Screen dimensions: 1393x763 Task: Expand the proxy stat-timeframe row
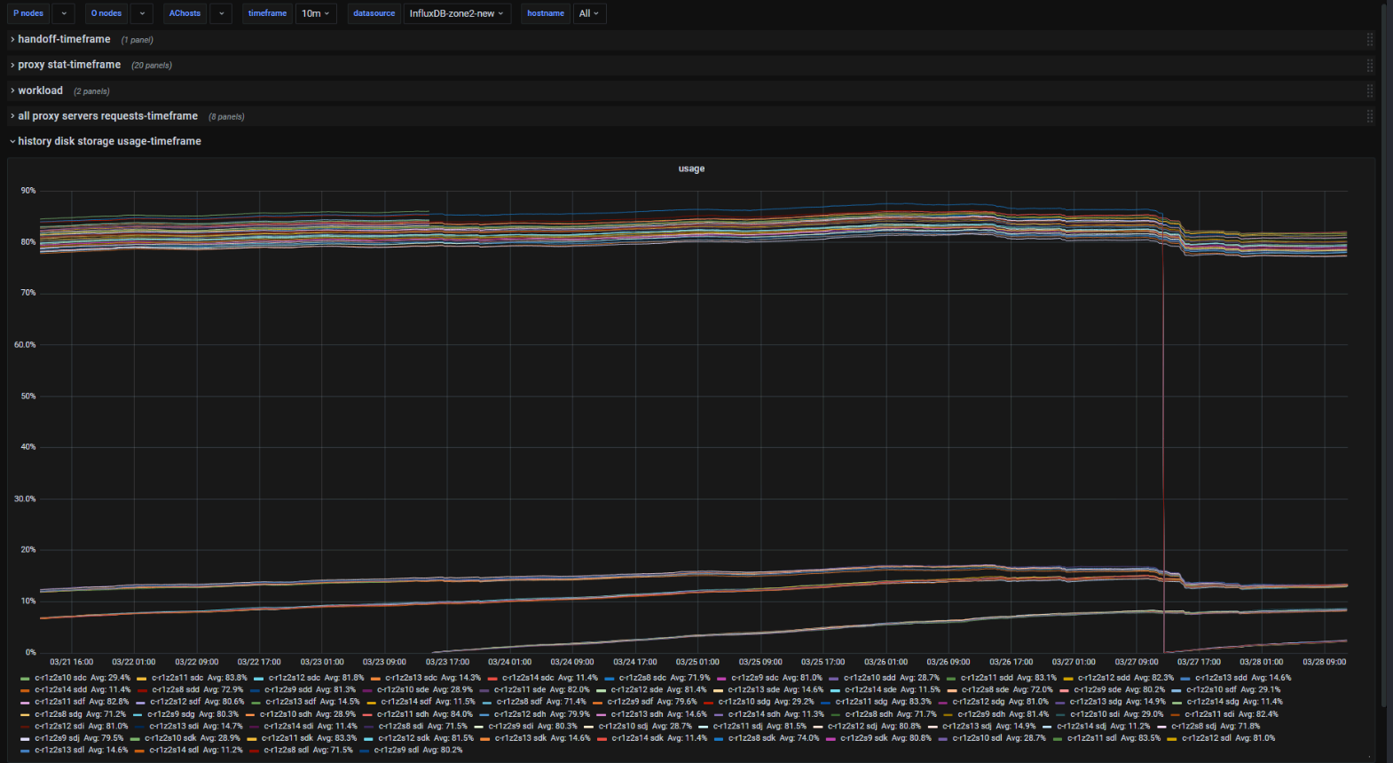click(x=69, y=65)
